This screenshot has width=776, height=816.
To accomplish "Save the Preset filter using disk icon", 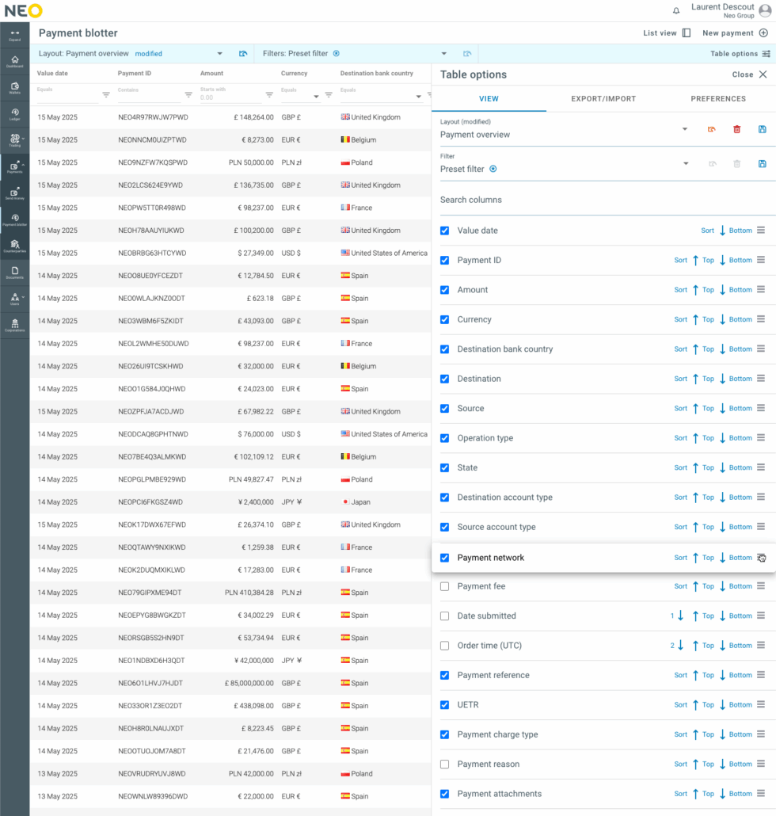I will [762, 164].
